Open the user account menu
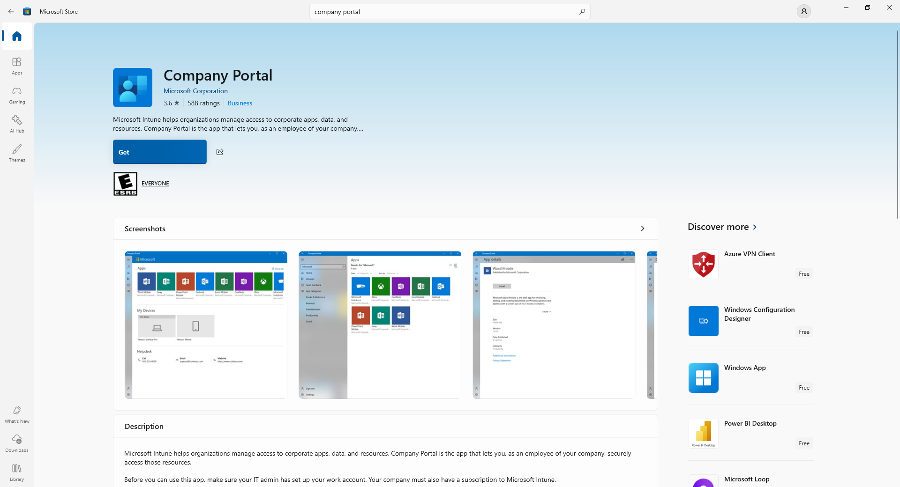This screenshot has height=487, width=900. [803, 11]
